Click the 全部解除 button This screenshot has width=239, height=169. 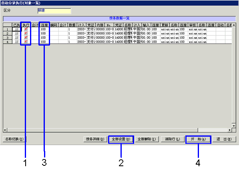click(x=147, y=139)
